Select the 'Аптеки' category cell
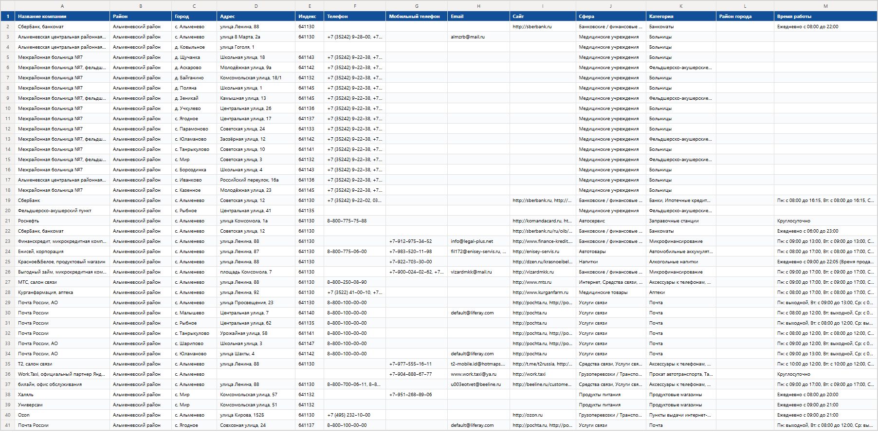Image resolution: width=878 pixels, height=439 pixels. point(681,293)
